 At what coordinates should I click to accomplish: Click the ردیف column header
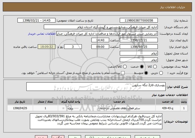click(x=184, y=102)
